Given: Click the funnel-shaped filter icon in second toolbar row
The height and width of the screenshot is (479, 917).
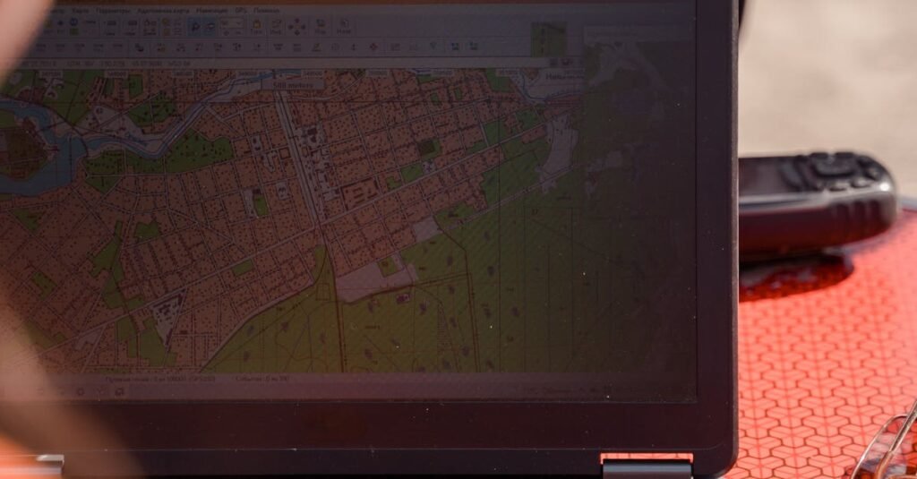Looking at the screenshot, I should (433, 47).
